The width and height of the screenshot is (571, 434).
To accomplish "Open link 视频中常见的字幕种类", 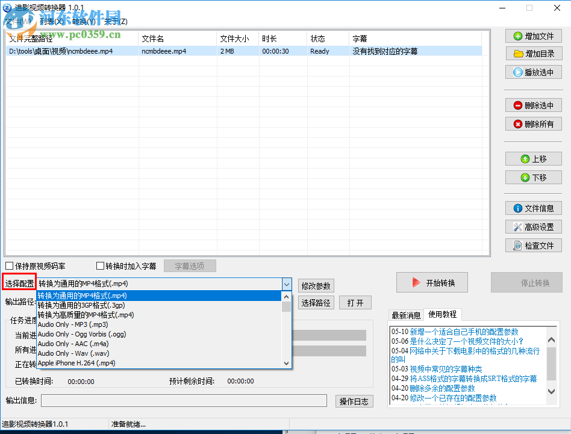I will point(446,369).
